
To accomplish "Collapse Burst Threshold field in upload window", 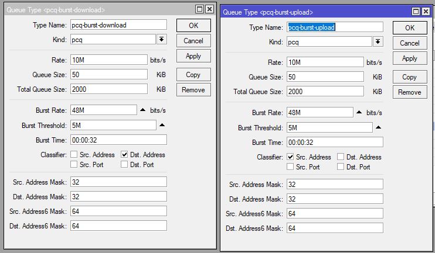I will tap(378, 127).
